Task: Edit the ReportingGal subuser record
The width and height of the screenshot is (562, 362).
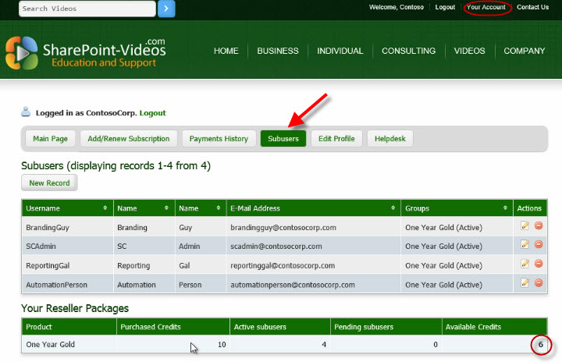Action: 525,264
